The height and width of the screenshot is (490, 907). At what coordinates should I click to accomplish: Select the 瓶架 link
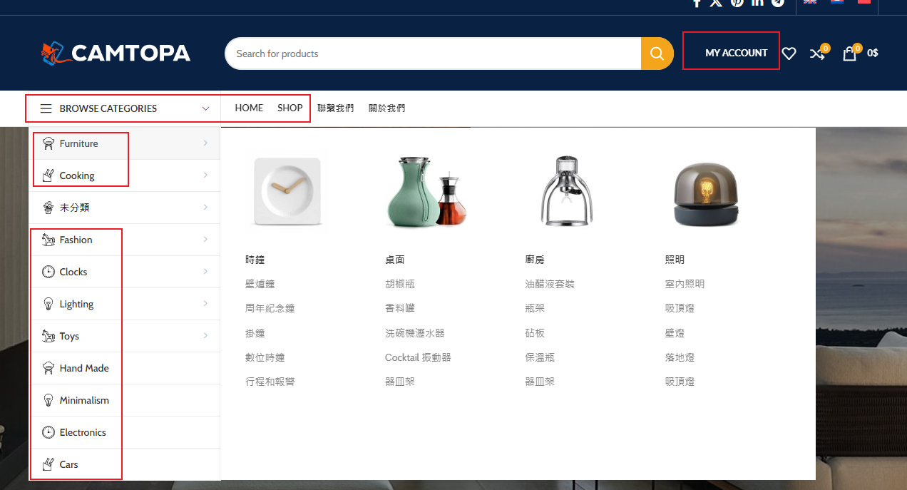(x=535, y=308)
